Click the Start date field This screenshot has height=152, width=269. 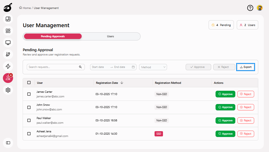[x=98, y=67]
